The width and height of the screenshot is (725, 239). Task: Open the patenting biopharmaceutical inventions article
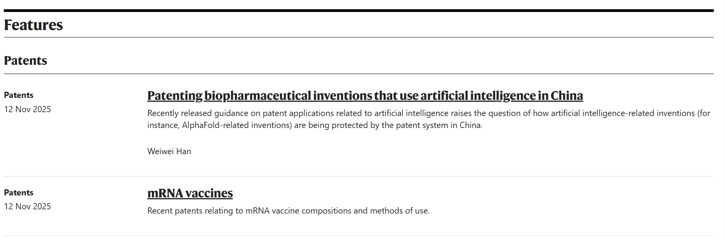(x=365, y=96)
